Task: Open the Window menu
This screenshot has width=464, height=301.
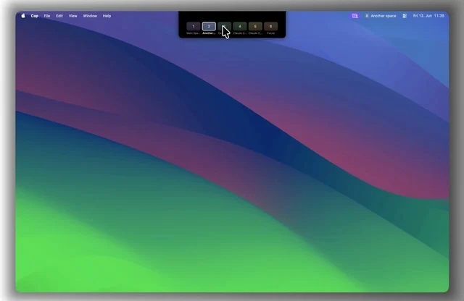Action: (90, 16)
